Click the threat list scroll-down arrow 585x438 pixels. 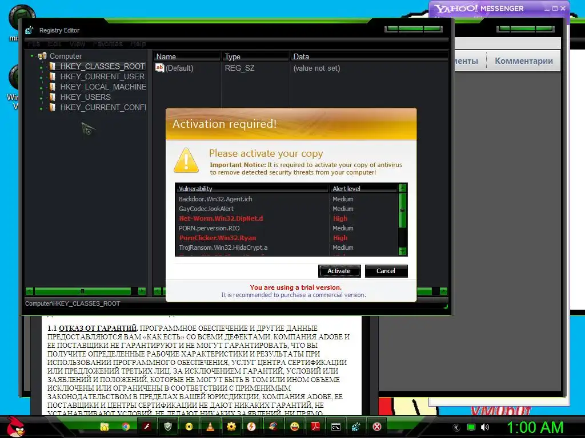[402, 251]
